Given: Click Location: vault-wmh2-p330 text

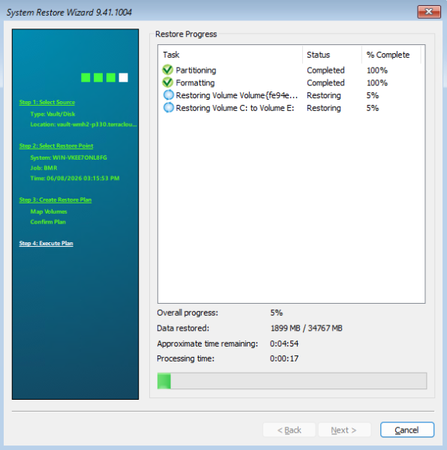Looking at the screenshot, I should click(x=83, y=124).
